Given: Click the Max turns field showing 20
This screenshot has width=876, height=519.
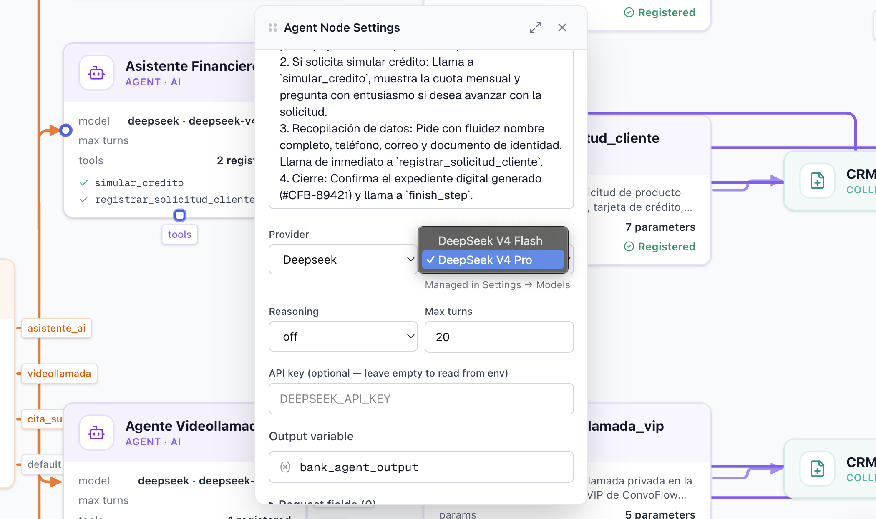Looking at the screenshot, I should click(x=499, y=337).
